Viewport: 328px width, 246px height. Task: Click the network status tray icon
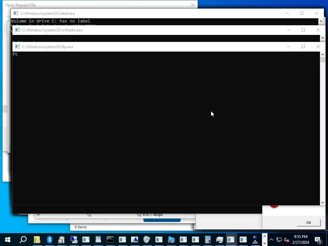[x=279, y=240]
